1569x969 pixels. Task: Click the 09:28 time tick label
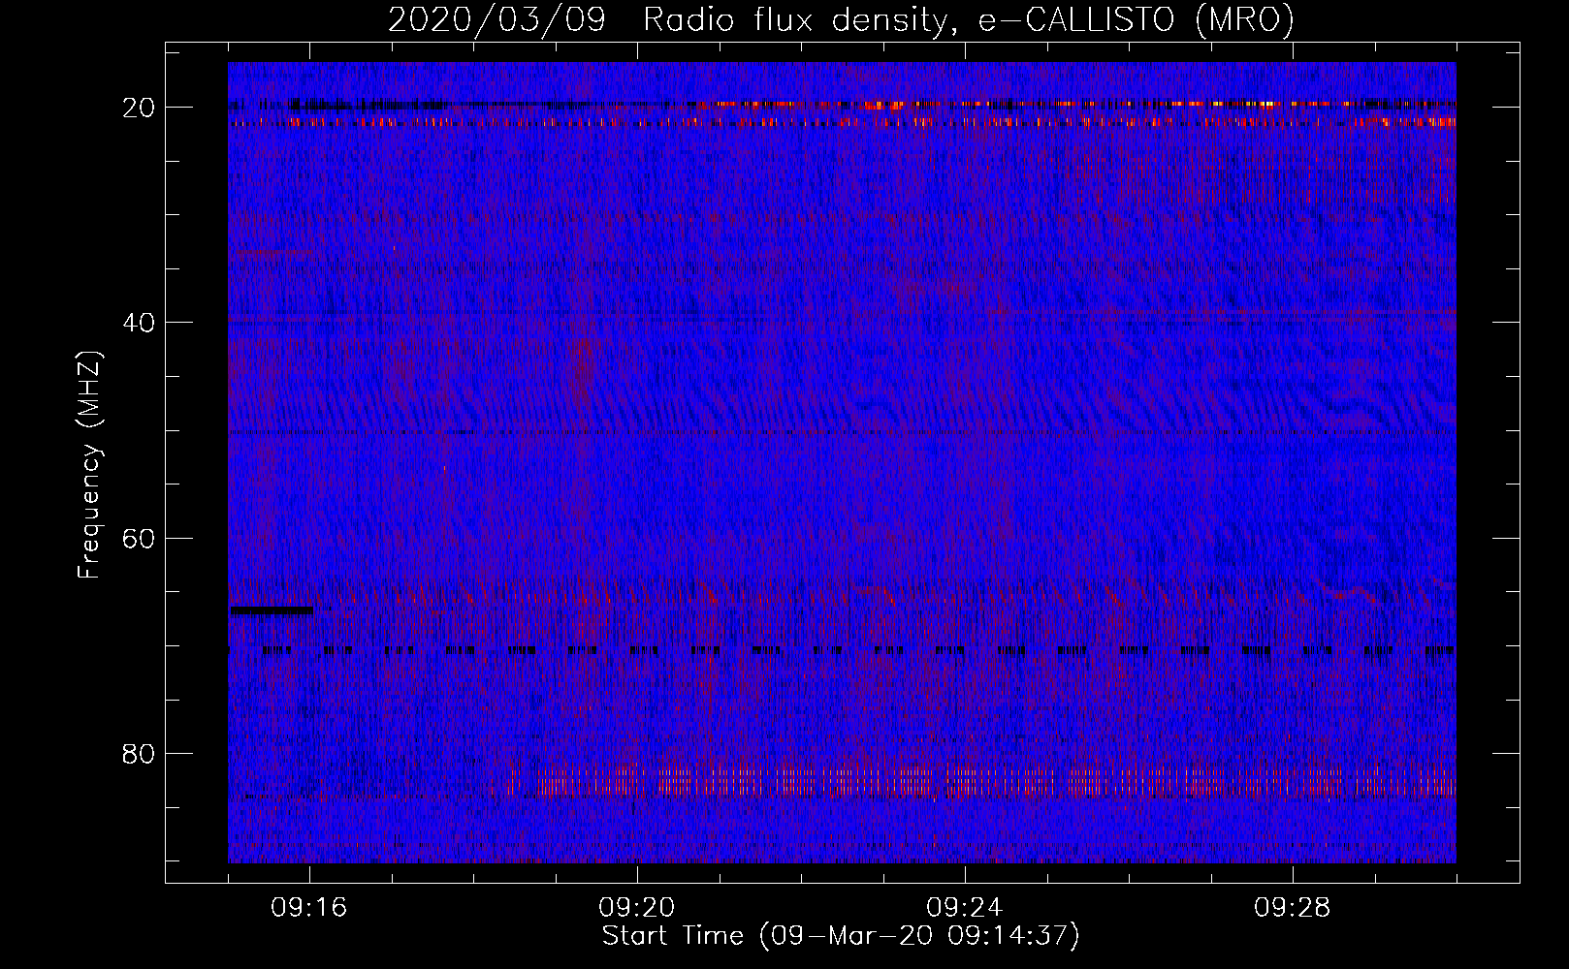coord(1293,908)
